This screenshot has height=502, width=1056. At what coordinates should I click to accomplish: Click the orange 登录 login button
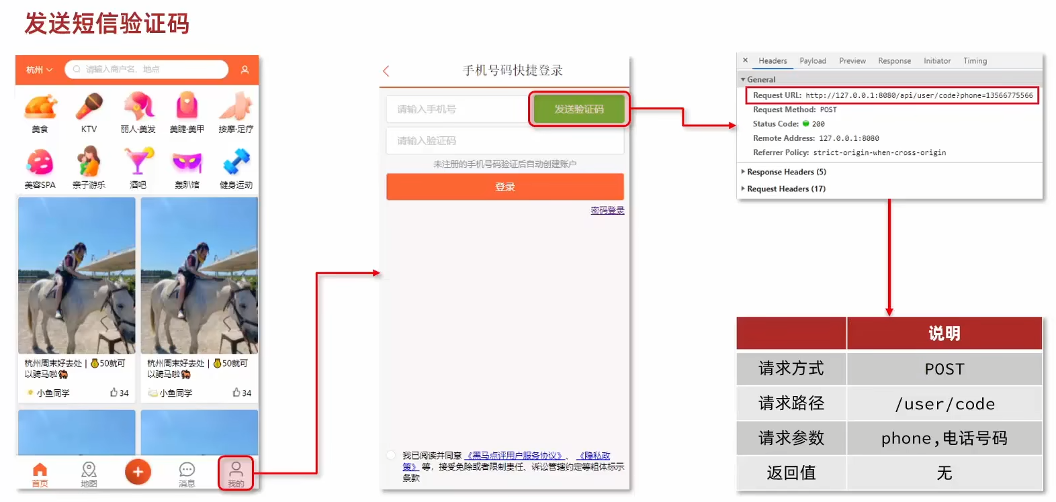505,187
